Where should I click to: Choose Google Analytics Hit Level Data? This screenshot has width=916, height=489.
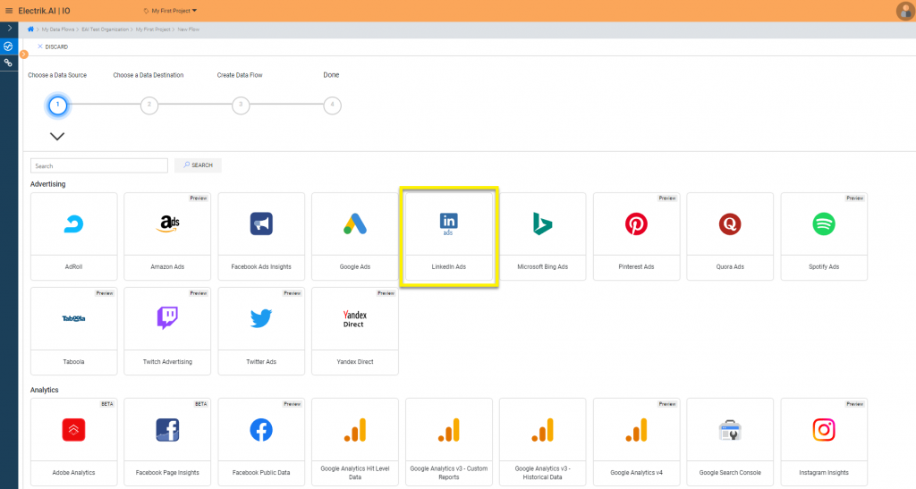tap(355, 443)
